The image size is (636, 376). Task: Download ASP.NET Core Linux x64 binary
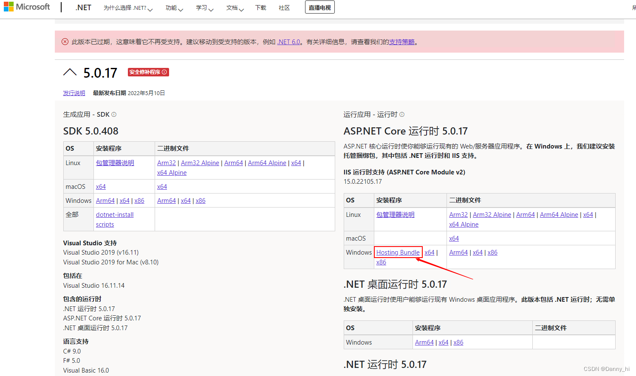tap(588, 215)
